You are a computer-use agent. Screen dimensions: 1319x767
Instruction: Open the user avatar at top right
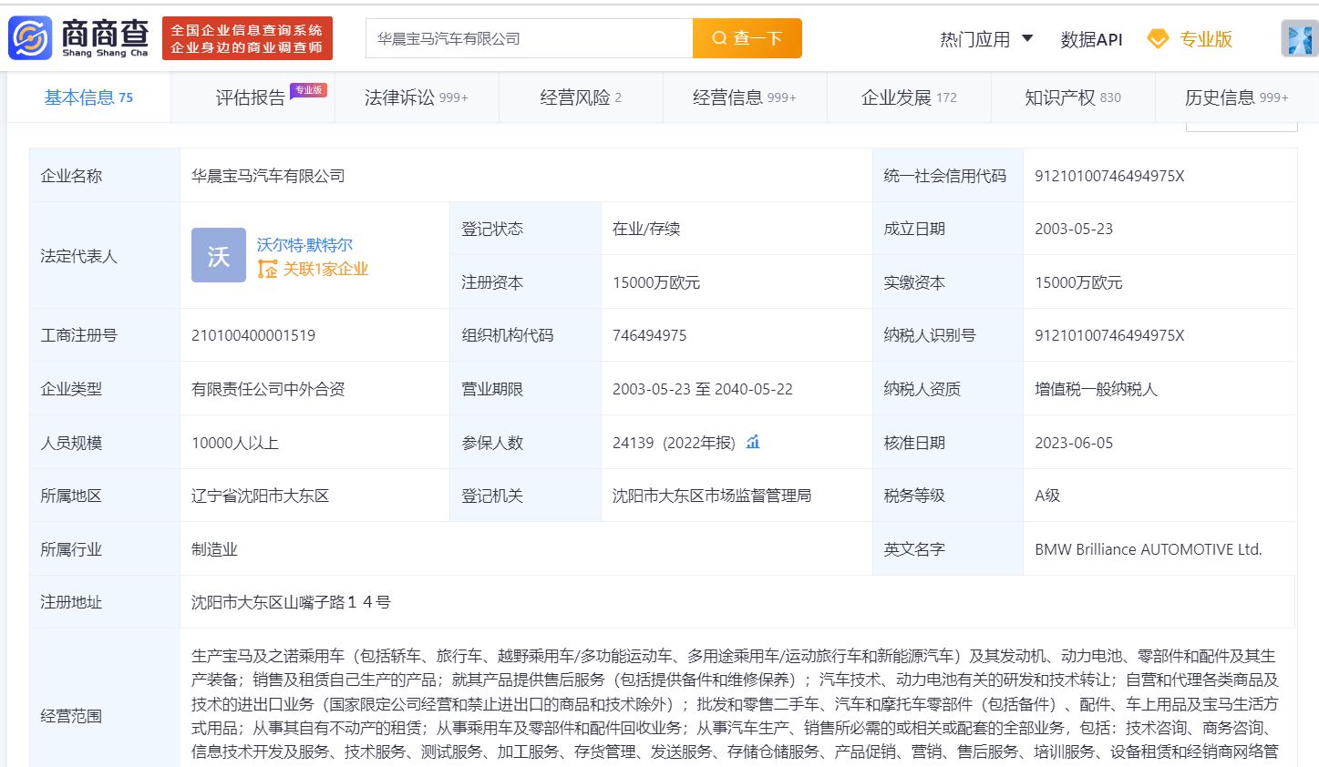[x=1299, y=38]
